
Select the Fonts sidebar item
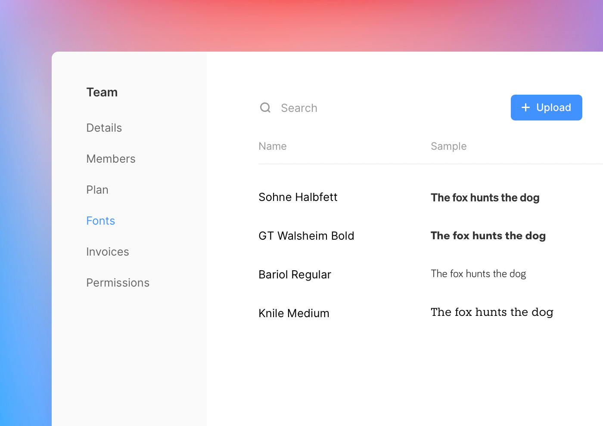tap(101, 221)
